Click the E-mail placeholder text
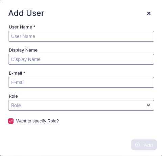This screenshot has height=156, width=162. coord(18,82)
